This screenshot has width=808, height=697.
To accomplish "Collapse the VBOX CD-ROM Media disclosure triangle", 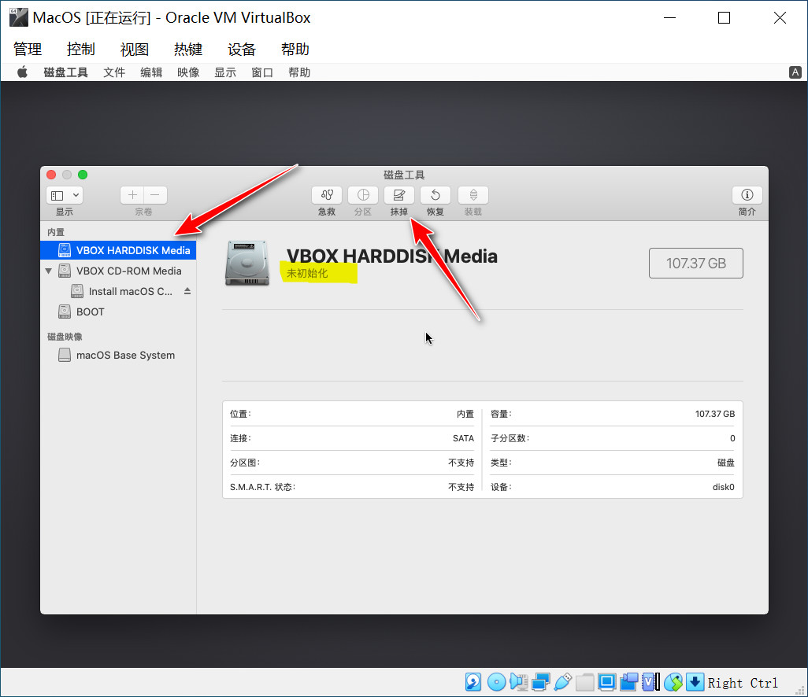I will click(x=49, y=271).
